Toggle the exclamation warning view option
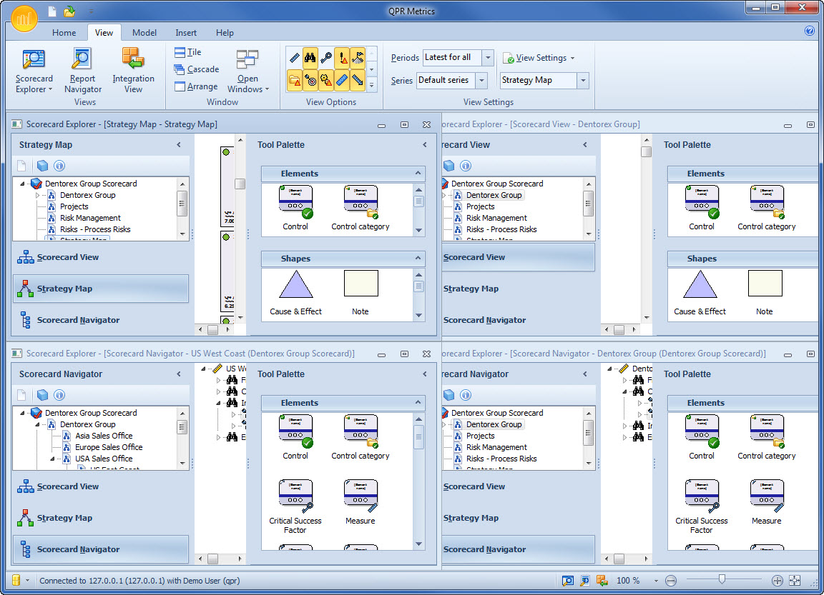The height and width of the screenshot is (595, 824). coord(342,57)
